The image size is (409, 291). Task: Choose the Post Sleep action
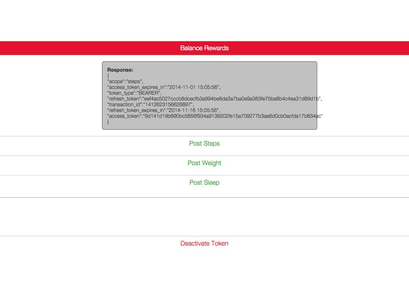(204, 183)
